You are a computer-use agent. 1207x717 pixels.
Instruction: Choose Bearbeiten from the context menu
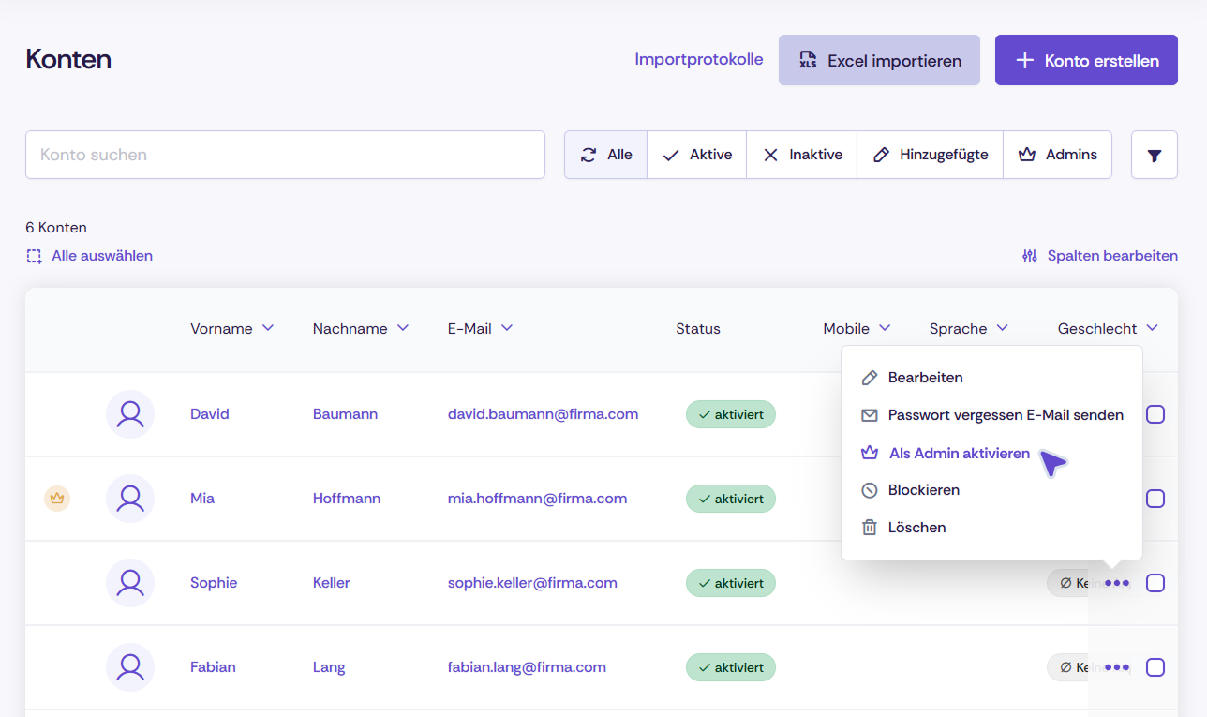pos(991,378)
